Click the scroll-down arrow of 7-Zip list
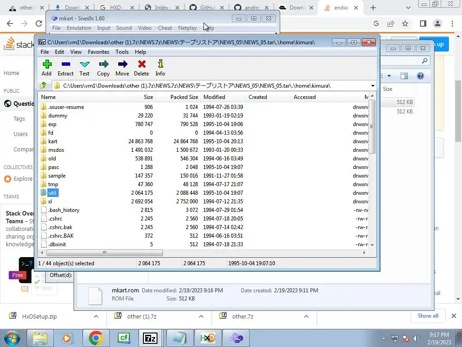 coord(372,245)
